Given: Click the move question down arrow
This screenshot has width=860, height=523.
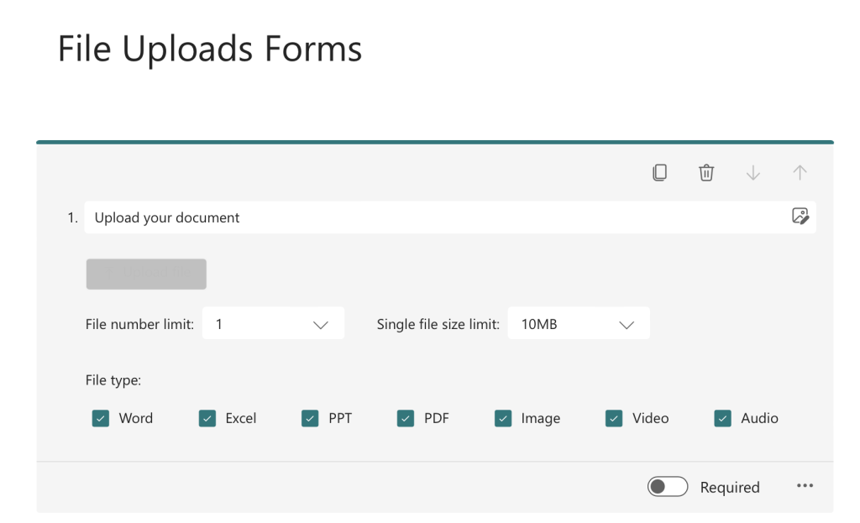Looking at the screenshot, I should click(753, 172).
